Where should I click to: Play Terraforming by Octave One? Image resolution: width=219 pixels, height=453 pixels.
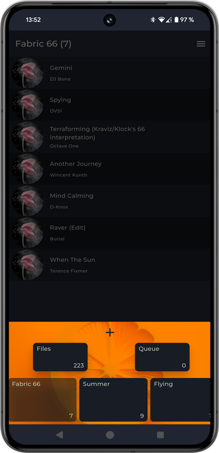click(x=109, y=136)
